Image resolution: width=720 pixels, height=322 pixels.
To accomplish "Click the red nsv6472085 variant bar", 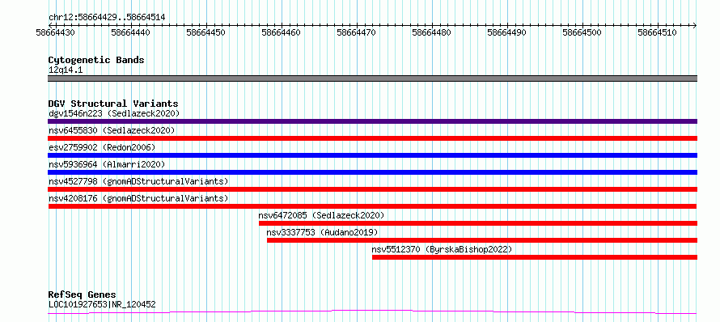I will pyautogui.click(x=478, y=223).
